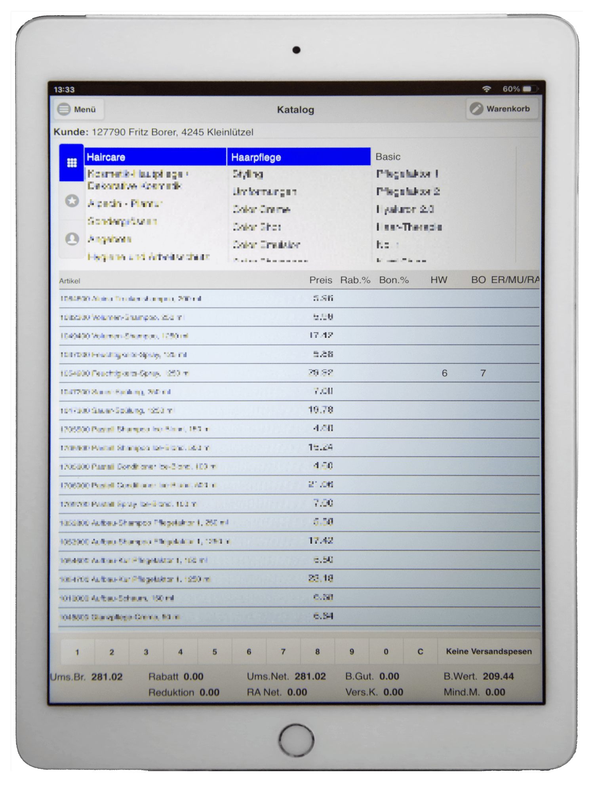
Task: Tap the Wi-Fi status icon
Action: (487, 89)
